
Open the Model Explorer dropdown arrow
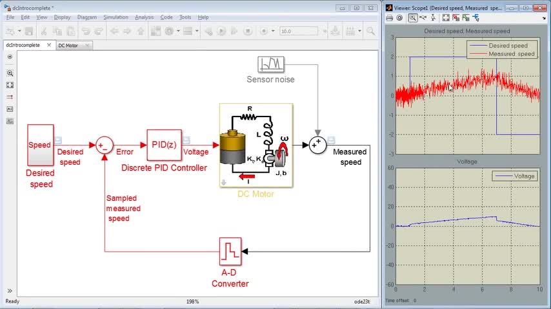[197, 31]
